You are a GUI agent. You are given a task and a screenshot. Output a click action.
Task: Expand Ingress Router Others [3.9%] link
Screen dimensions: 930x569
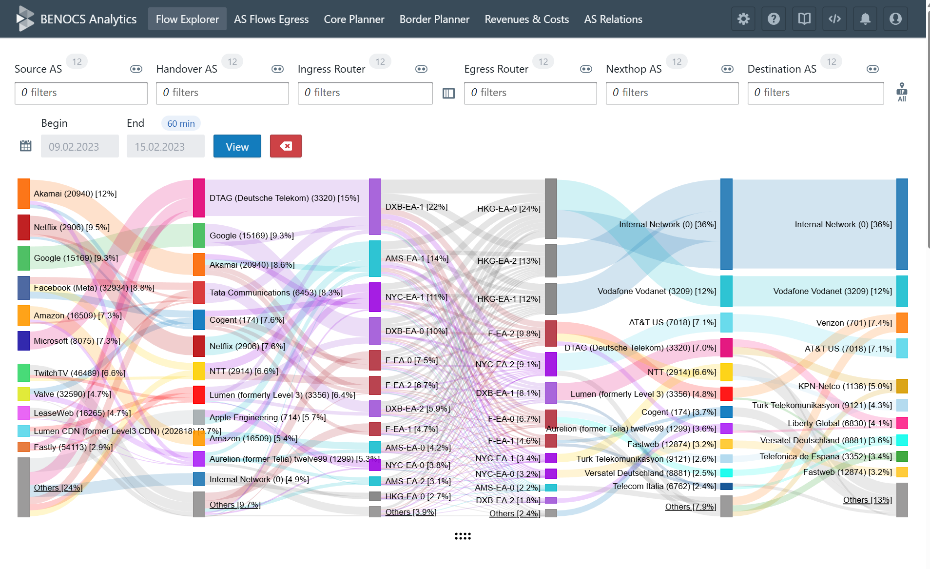pyautogui.click(x=411, y=512)
